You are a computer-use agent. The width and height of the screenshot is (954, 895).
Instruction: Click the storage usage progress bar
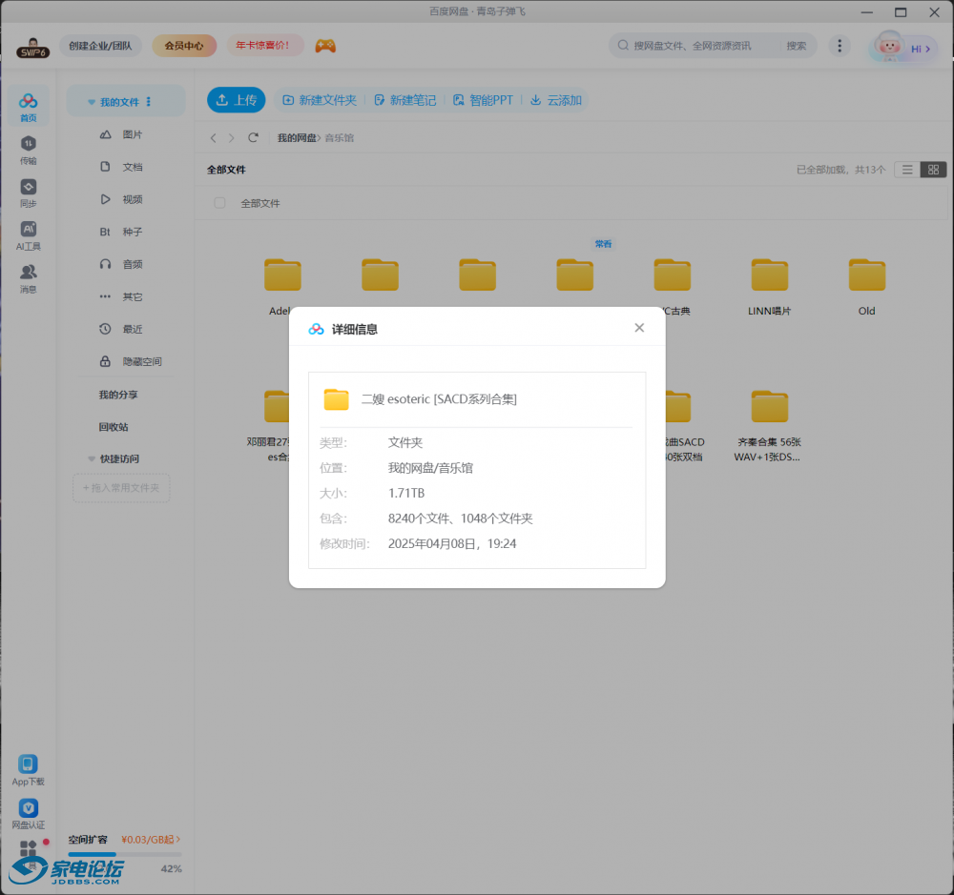pyautogui.click(x=124, y=855)
